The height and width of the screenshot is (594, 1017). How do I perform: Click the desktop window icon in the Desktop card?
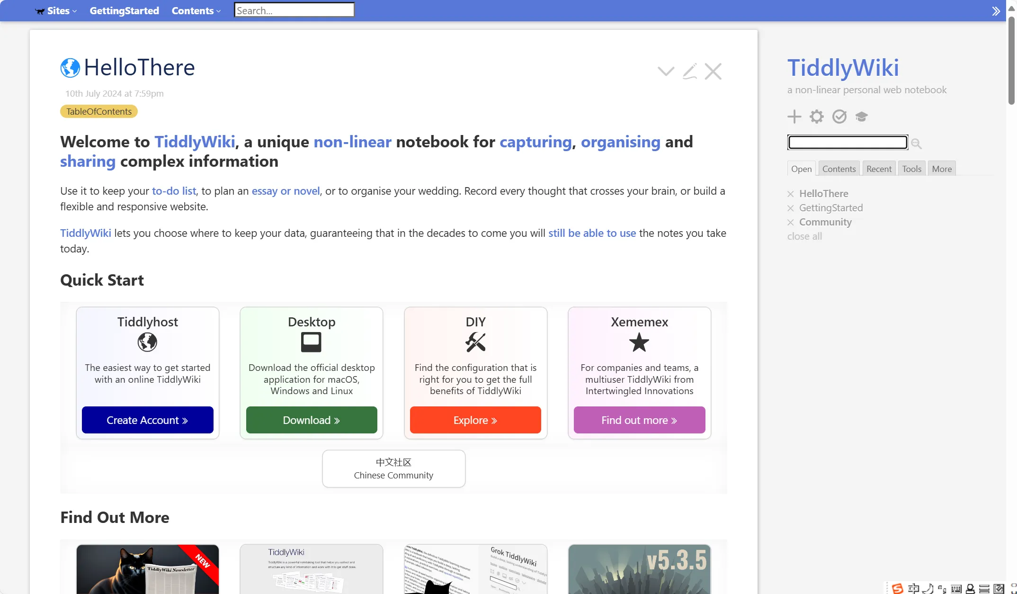[x=311, y=342]
